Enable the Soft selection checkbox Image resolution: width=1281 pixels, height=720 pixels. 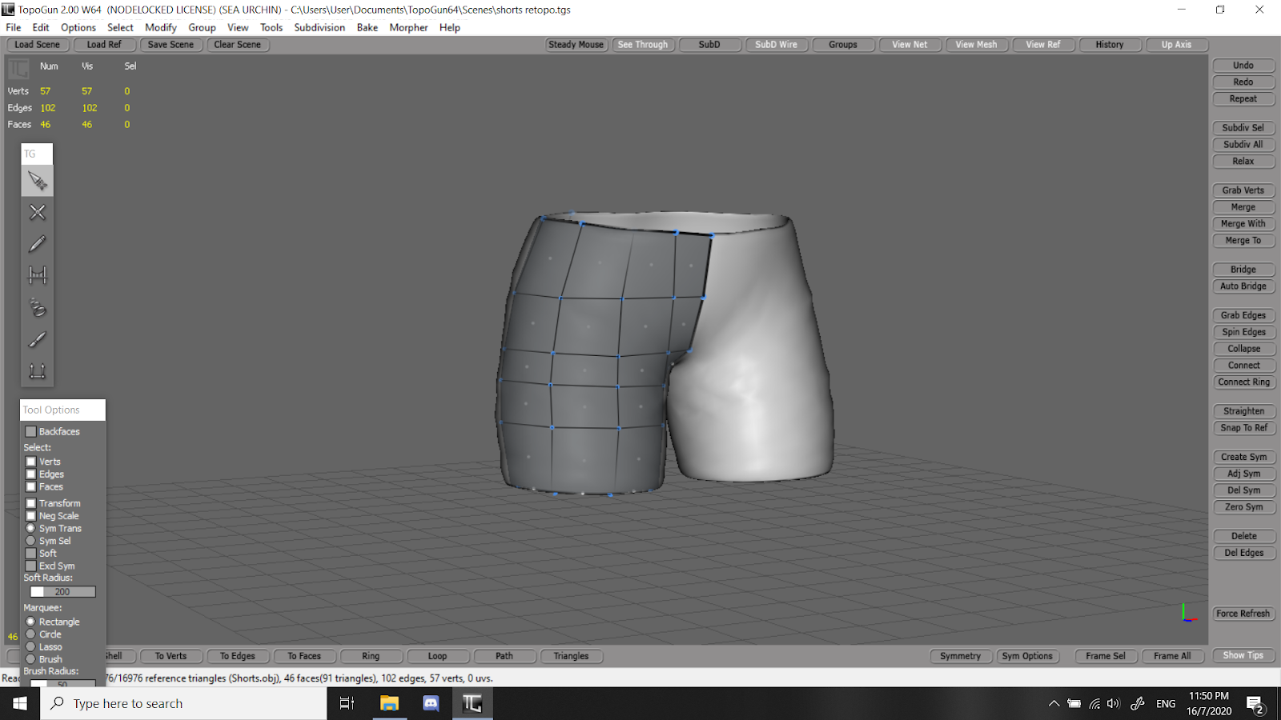[31, 553]
